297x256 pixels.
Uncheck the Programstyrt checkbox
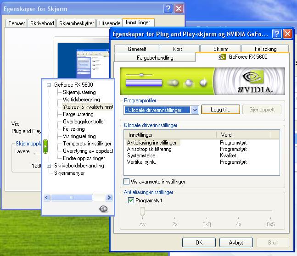[x=131, y=200]
